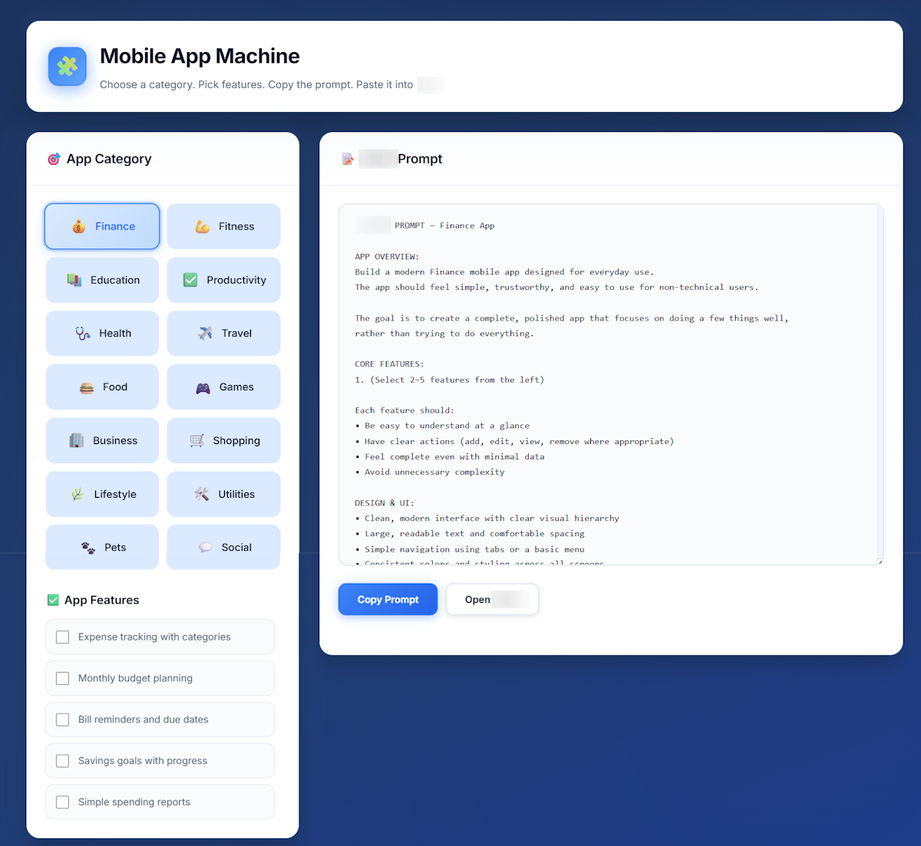Screen dimensions: 921x846
Task: Select the Finance category label
Action: pos(115,226)
